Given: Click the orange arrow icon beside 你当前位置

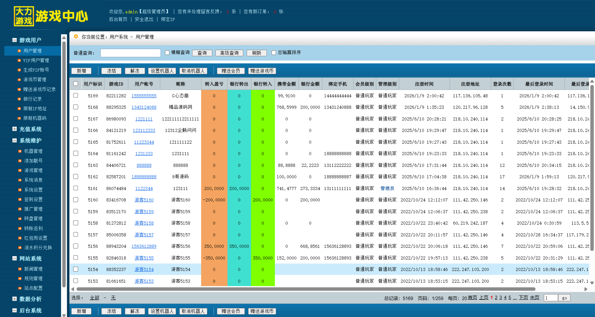Looking at the screenshot, I should (x=76, y=36).
